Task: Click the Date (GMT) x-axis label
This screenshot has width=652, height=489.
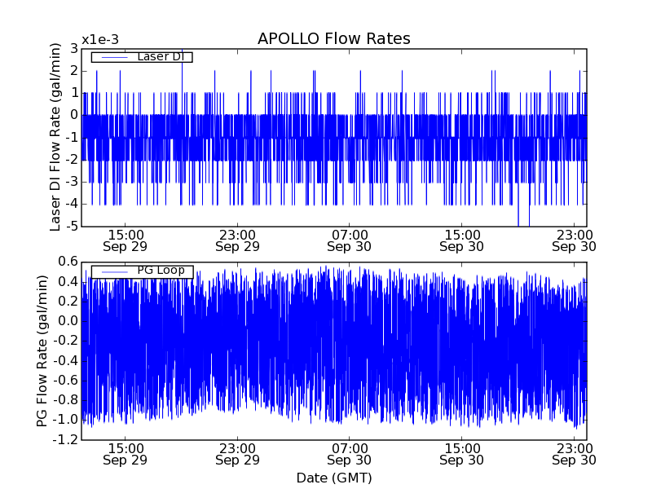Action: 333,477
